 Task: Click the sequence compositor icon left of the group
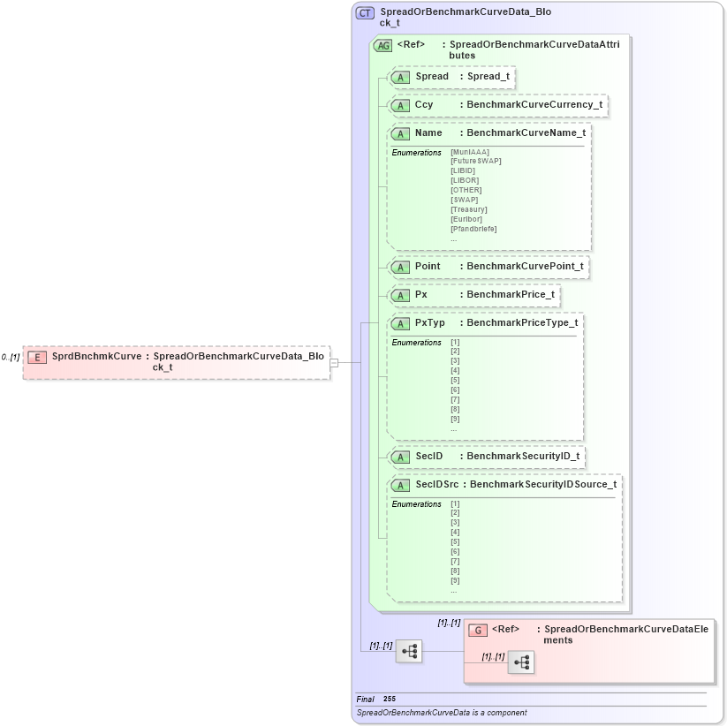click(x=407, y=651)
